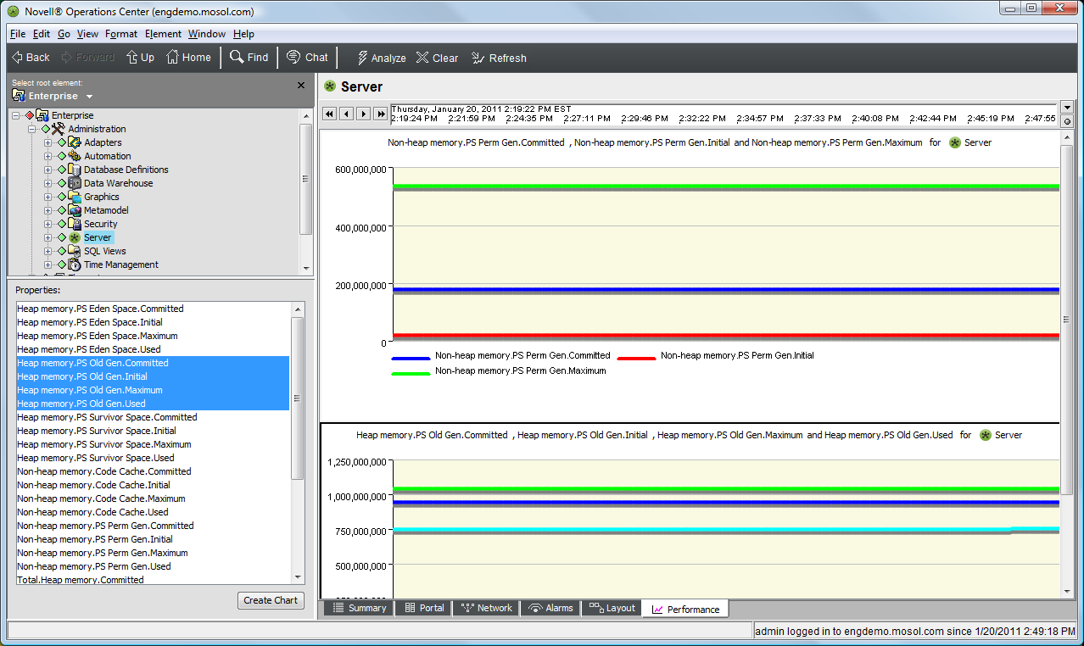Image resolution: width=1084 pixels, height=646 pixels.
Task: Open the Format menu
Action: pos(121,34)
